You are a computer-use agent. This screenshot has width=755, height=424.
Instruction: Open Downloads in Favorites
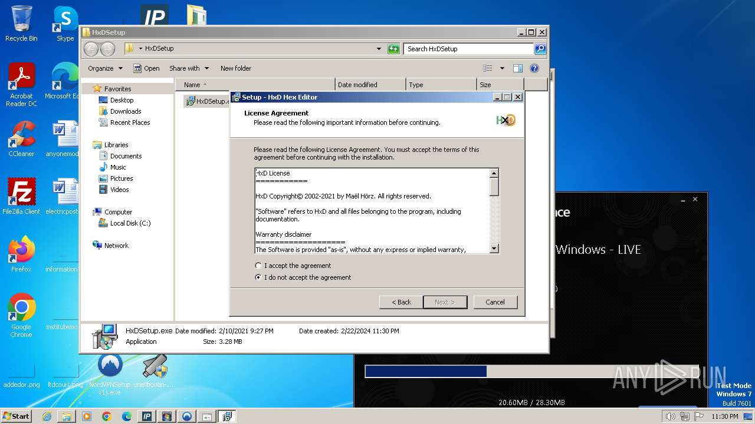pos(126,111)
